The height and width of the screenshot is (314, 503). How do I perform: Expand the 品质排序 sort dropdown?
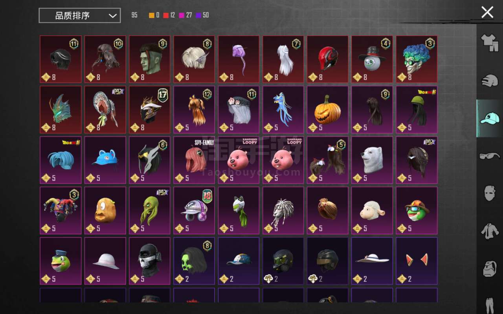click(80, 16)
